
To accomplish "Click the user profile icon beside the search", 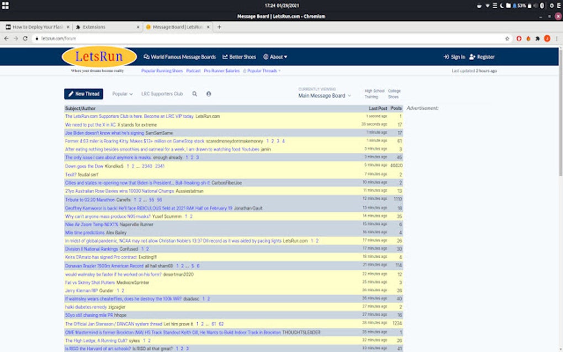I will pyautogui.click(x=209, y=94).
